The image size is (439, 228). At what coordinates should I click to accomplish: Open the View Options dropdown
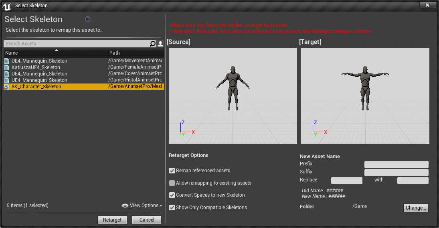(142, 206)
